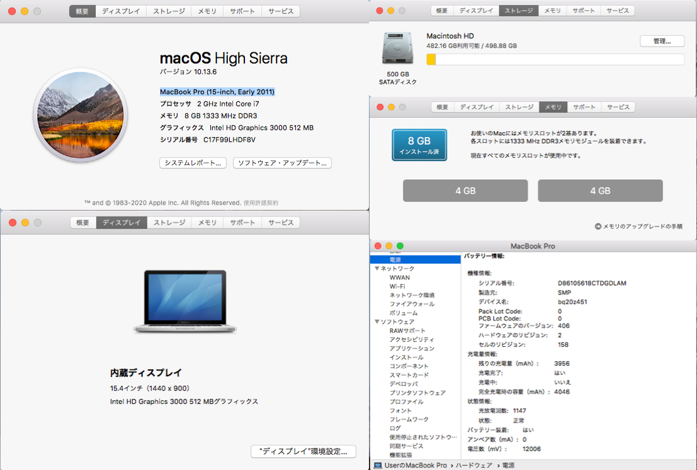Collapse the ソフトウェア disclosure triangle
This screenshot has width=697, height=470.
[377, 322]
